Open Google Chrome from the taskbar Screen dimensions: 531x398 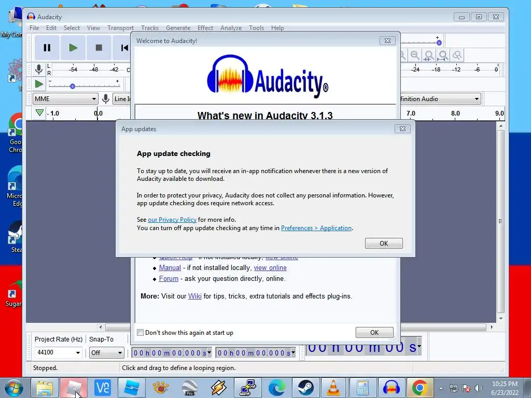coord(420,388)
